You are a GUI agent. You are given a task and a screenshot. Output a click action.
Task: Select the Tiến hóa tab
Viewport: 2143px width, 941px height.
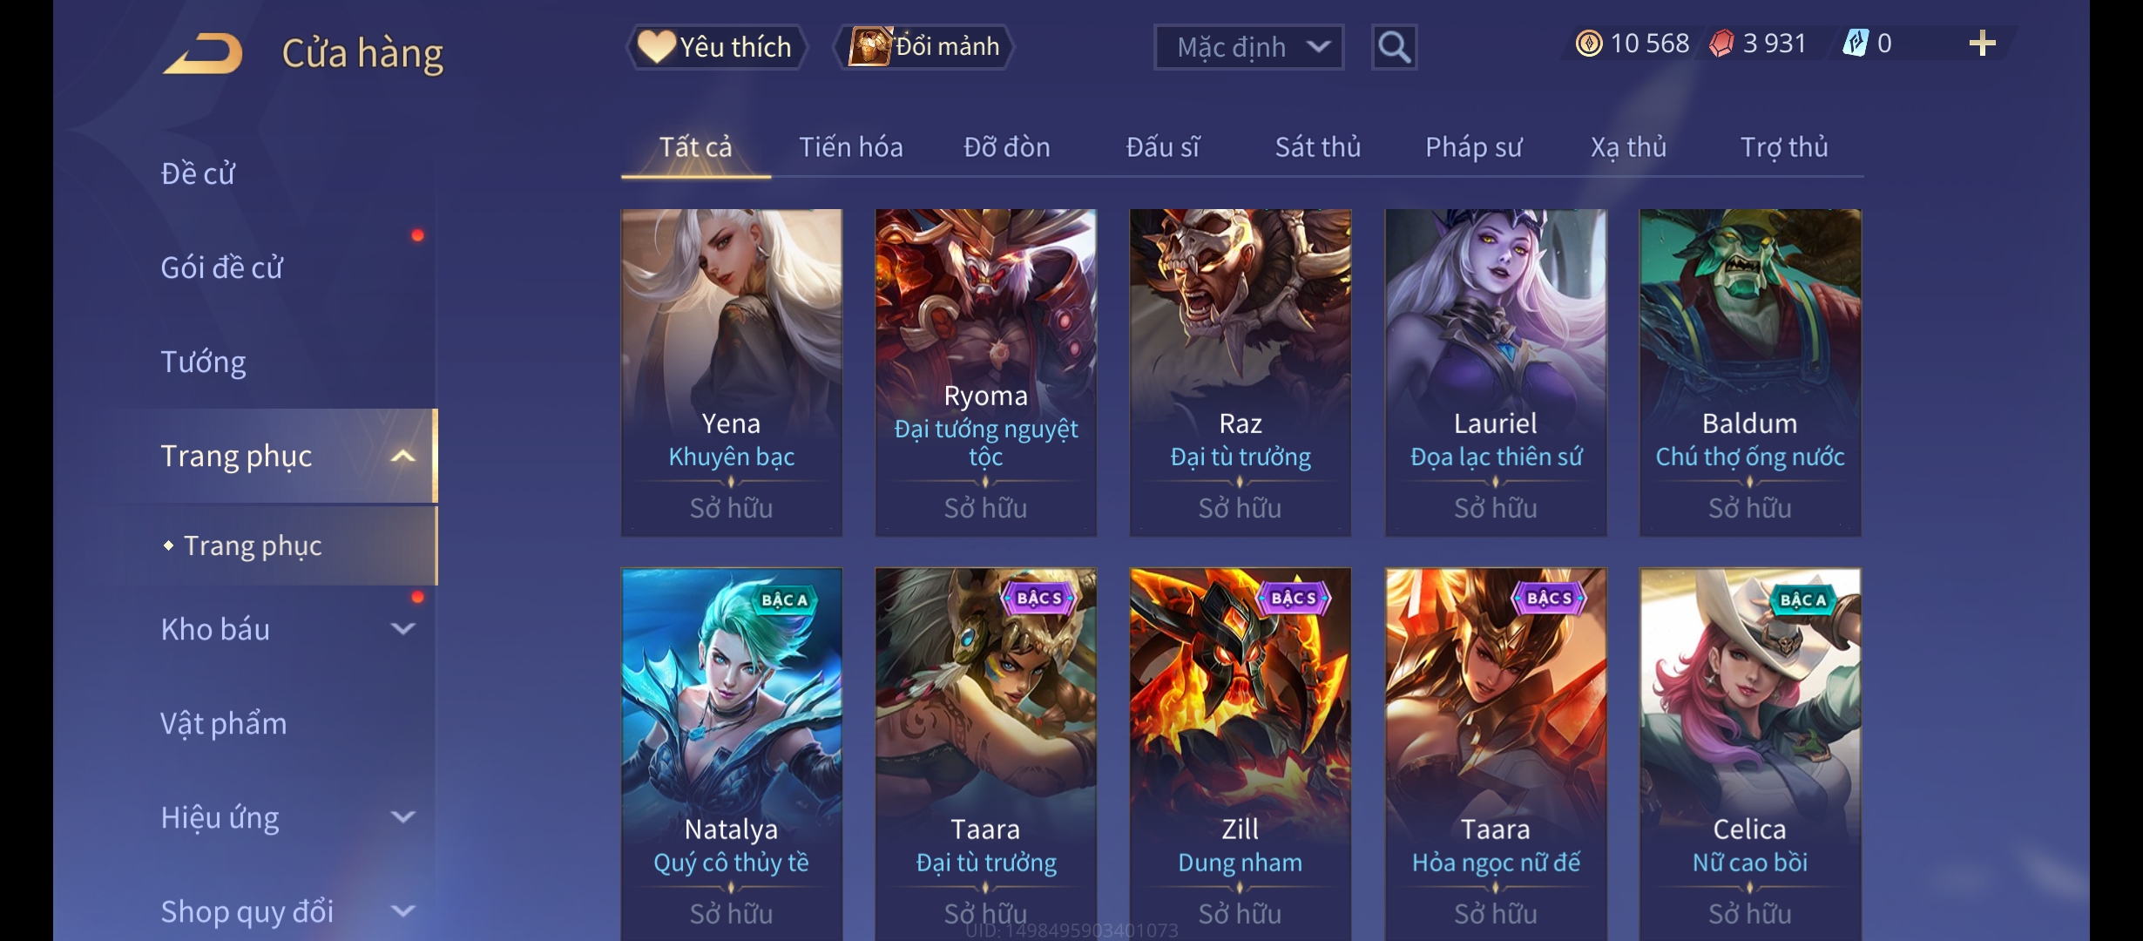click(x=850, y=147)
